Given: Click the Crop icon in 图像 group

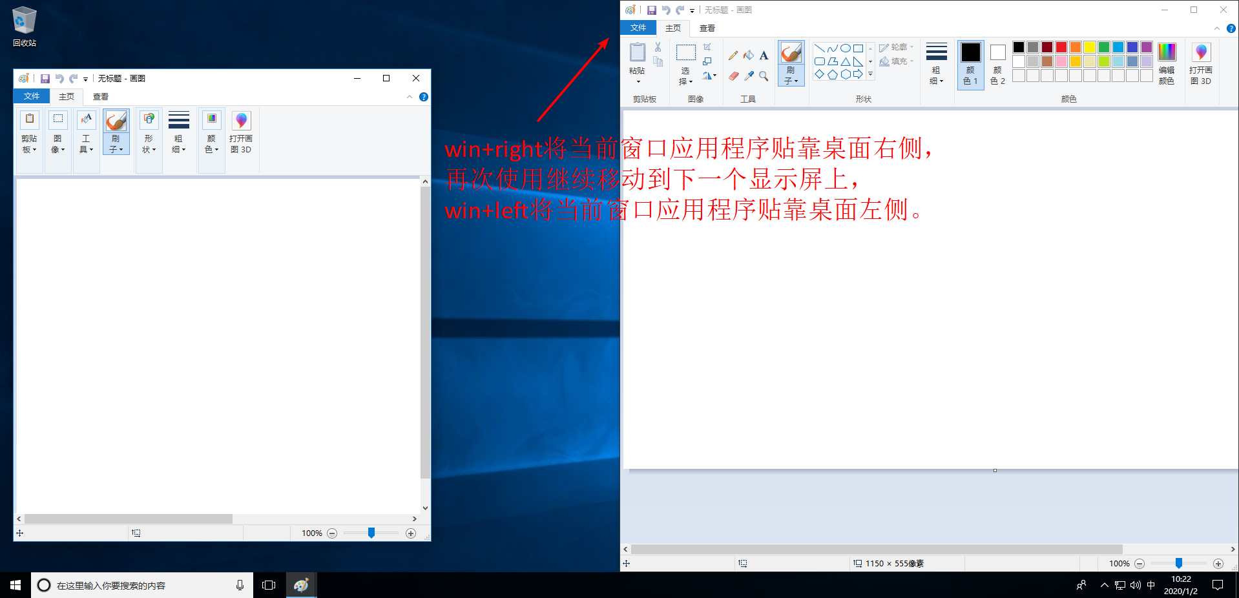Looking at the screenshot, I should pyautogui.click(x=707, y=47).
